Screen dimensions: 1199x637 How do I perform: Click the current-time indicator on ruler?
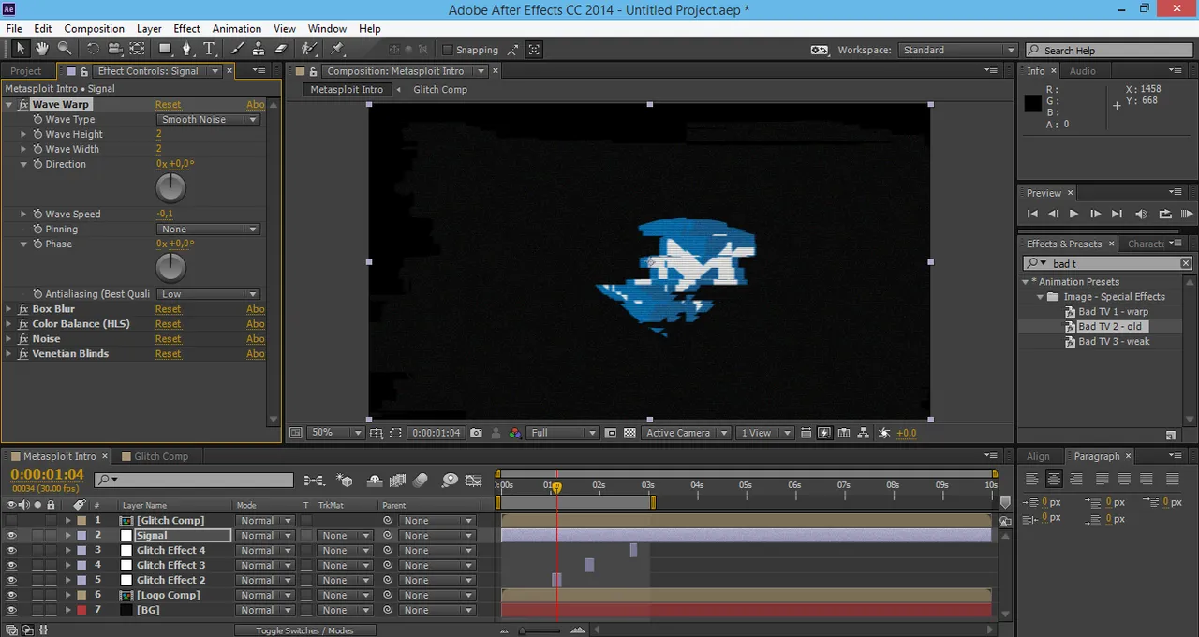tap(556, 487)
